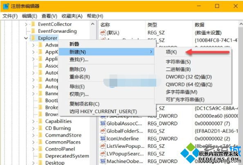Viewport: 243px width, 165px height.
Task: Select the DeprecatedSystem tree item
Action: [x=67, y=156]
